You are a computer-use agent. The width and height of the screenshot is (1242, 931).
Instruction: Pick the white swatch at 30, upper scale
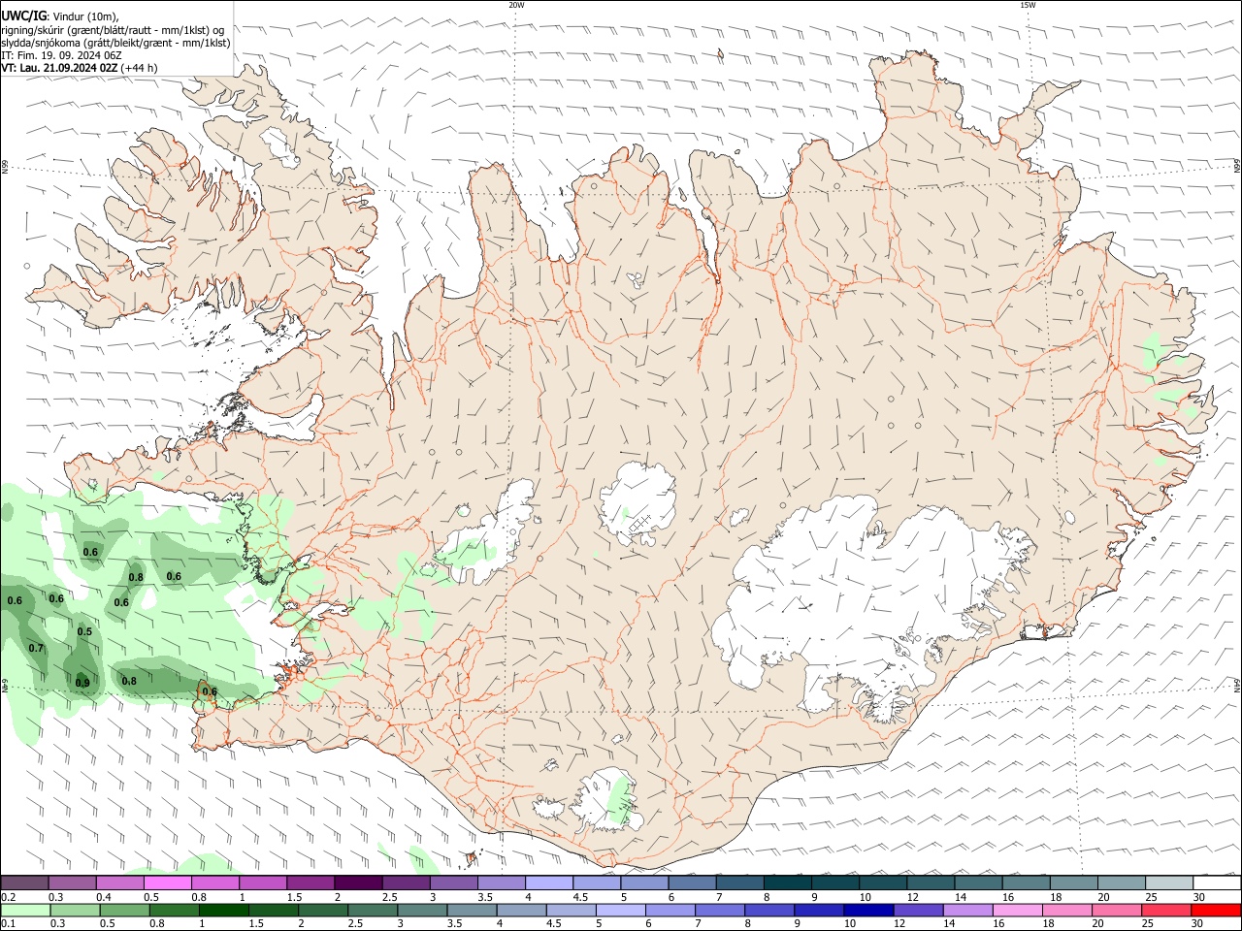tap(1217, 883)
